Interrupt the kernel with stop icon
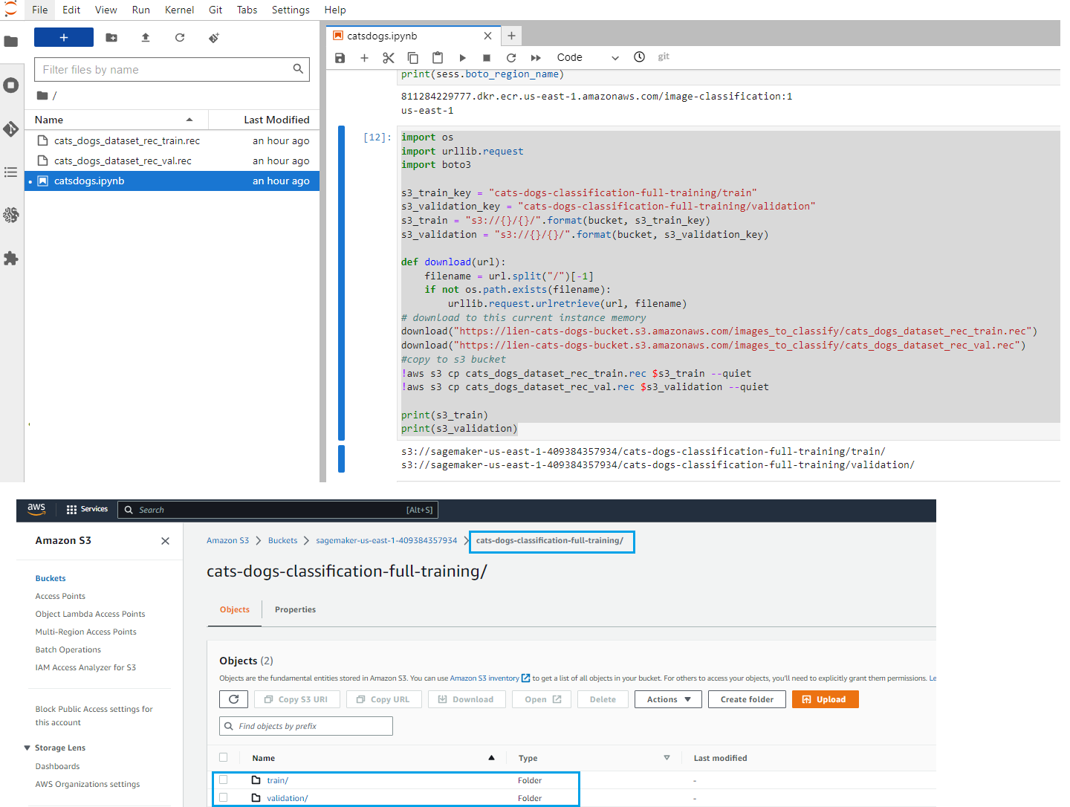Screen dimensions: 1070x807 pyautogui.click(x=487, y=57)
